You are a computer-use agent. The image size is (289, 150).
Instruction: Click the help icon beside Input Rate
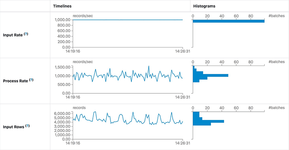coord(26,34)
